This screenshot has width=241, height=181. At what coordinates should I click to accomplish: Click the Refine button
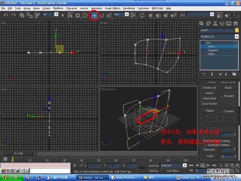210,111
